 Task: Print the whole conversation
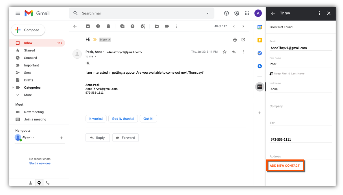point(235,40)
